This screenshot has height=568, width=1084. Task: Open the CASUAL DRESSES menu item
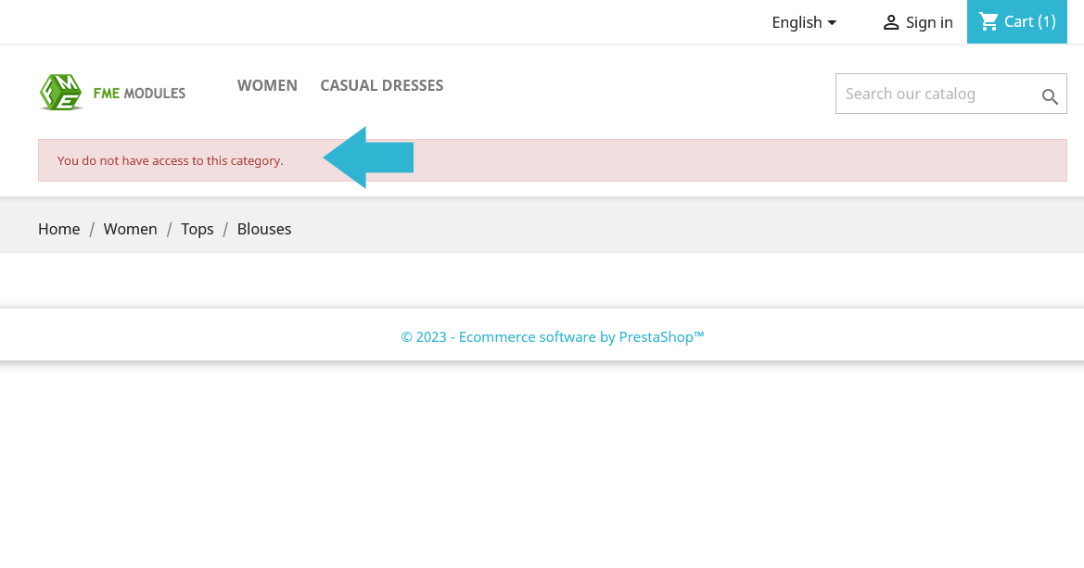tap(382, 85)
